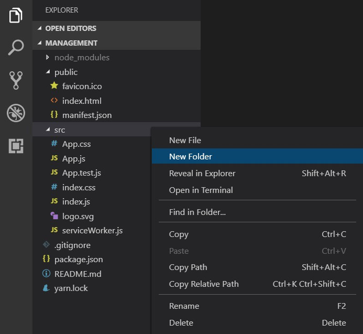Viewport: 363px width, 334px height.
Task: Expand the OPEN EDITORS section
Action: [39, 28]
